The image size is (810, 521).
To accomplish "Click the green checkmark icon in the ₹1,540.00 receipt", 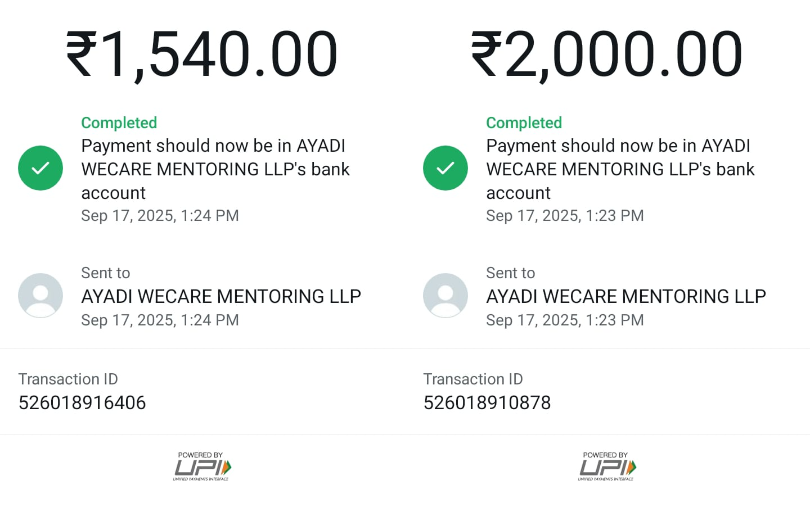I will [x=40, y=168].
